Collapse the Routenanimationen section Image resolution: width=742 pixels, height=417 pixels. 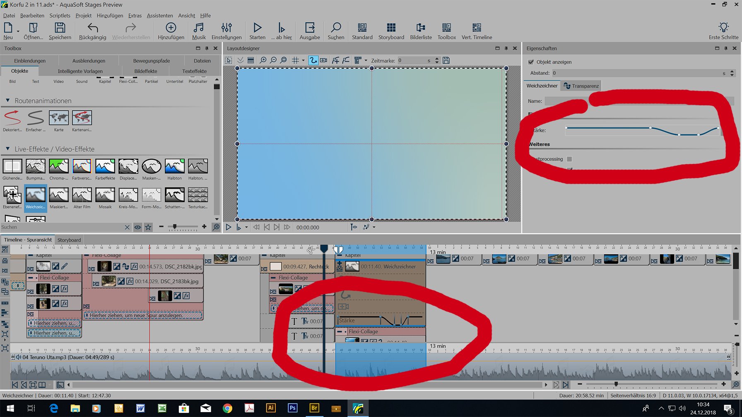click(x=7, y=101)
